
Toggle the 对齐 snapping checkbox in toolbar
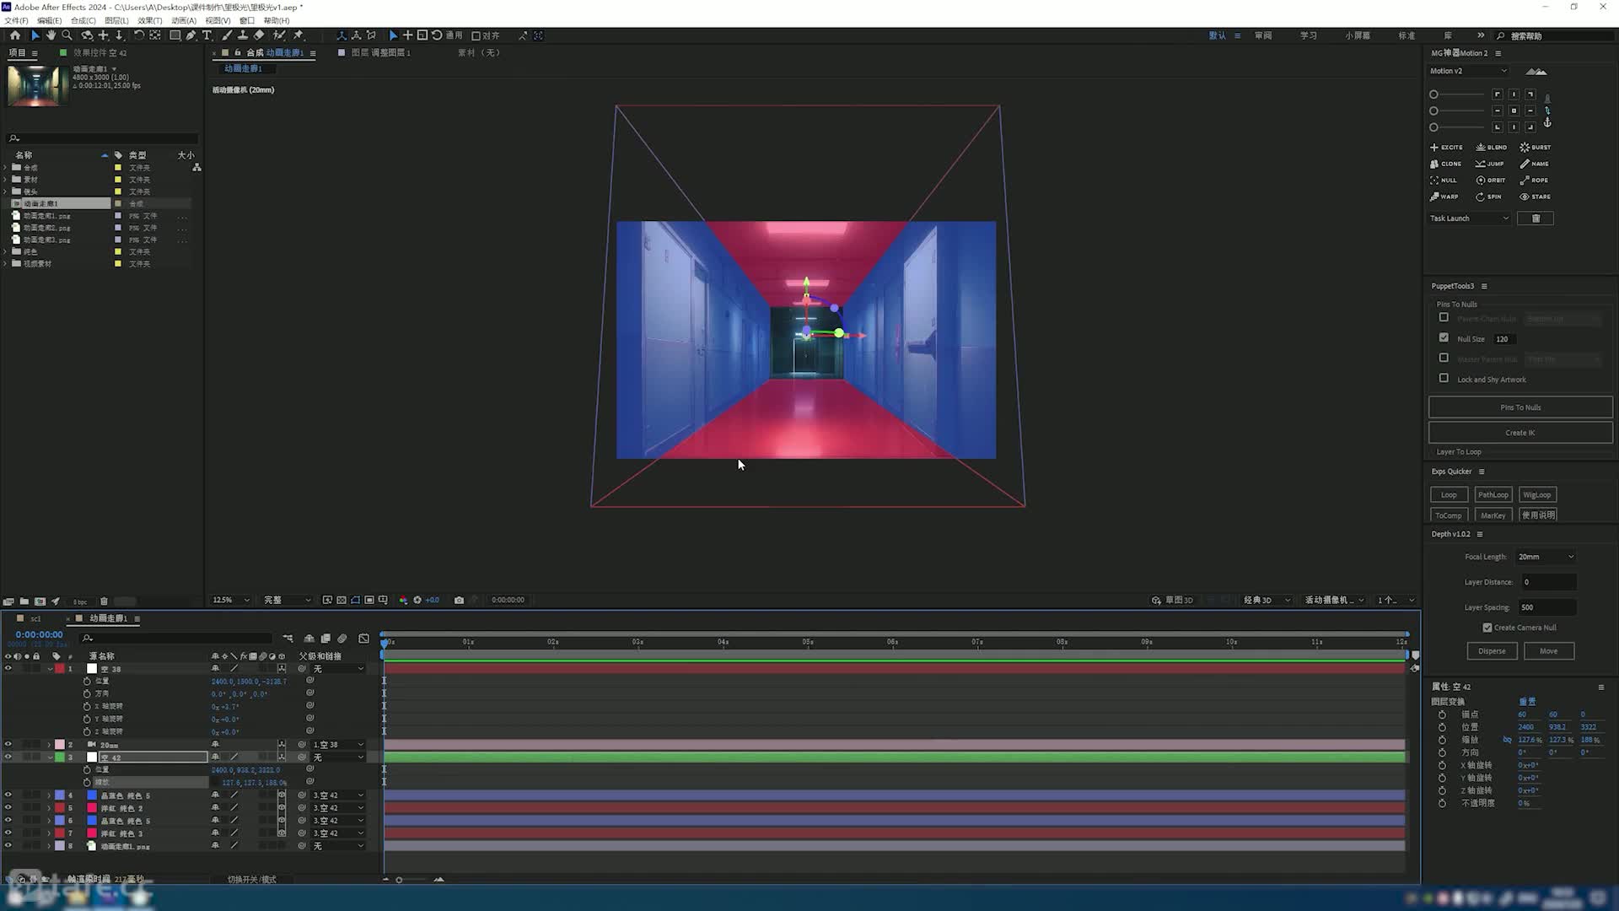point(476,35)
